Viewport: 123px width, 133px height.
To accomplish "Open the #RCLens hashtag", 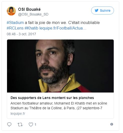I will tap(15, 28).
